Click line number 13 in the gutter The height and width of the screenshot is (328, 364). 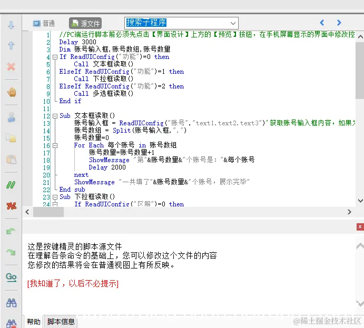tap(46, 123)
